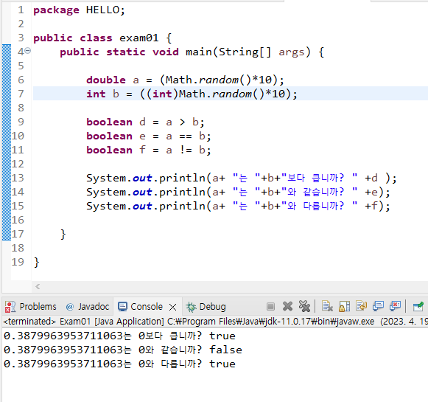Screen dimensions: 428x402
Task: Pin the console with green pin icon
Action: (x=418, y=306)
